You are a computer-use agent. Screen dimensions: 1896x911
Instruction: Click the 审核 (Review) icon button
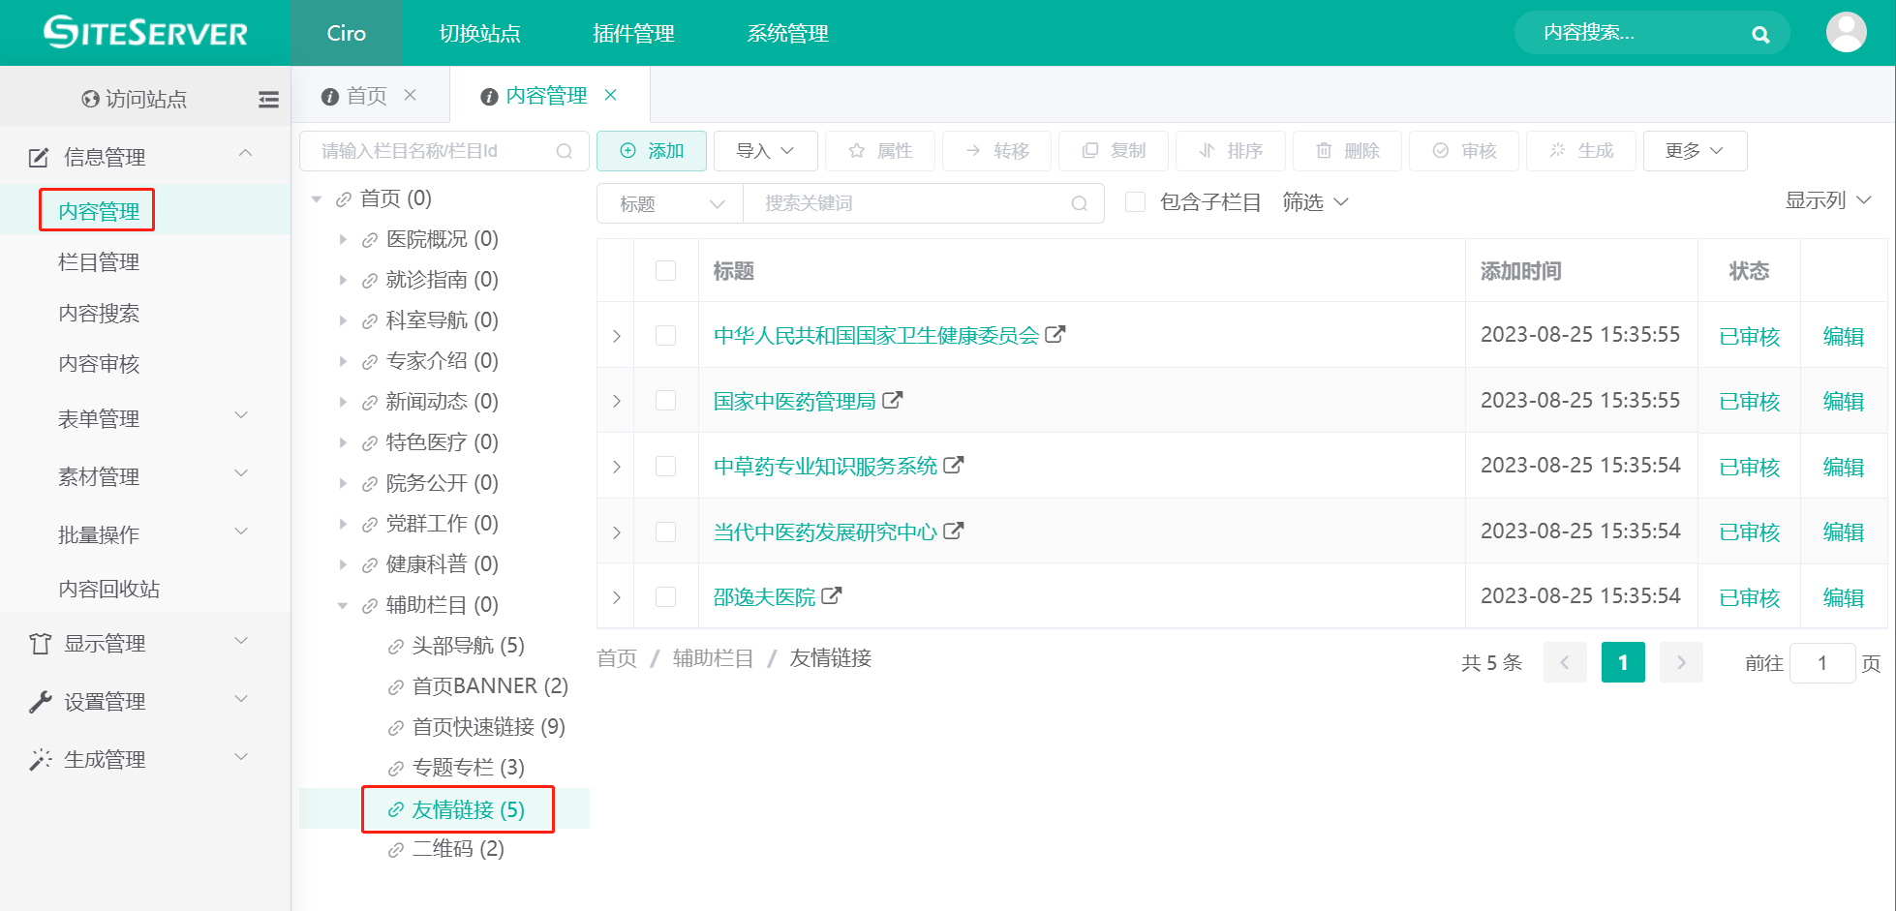(x=1440, y=151)
